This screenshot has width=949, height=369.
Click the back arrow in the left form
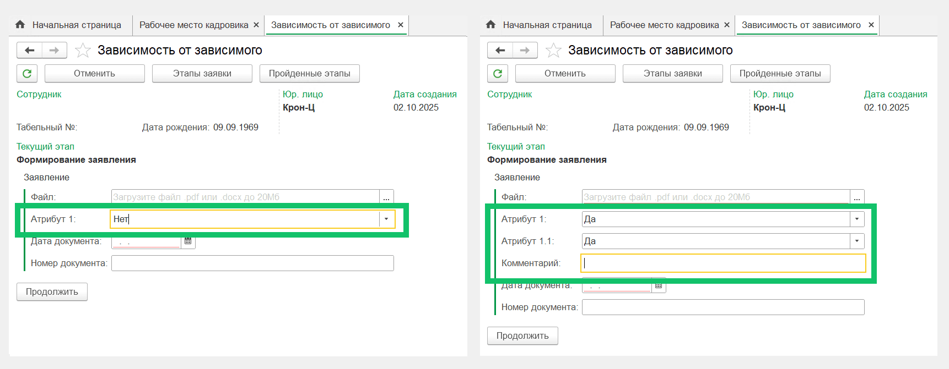click(30, 50)
